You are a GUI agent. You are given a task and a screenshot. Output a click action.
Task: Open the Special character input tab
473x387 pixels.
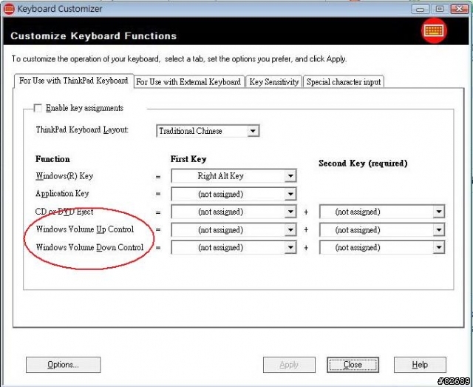tap(344, 82)
